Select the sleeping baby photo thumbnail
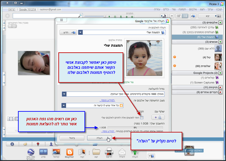The width and height of the screenshot is (226, 161). [34, 63]
